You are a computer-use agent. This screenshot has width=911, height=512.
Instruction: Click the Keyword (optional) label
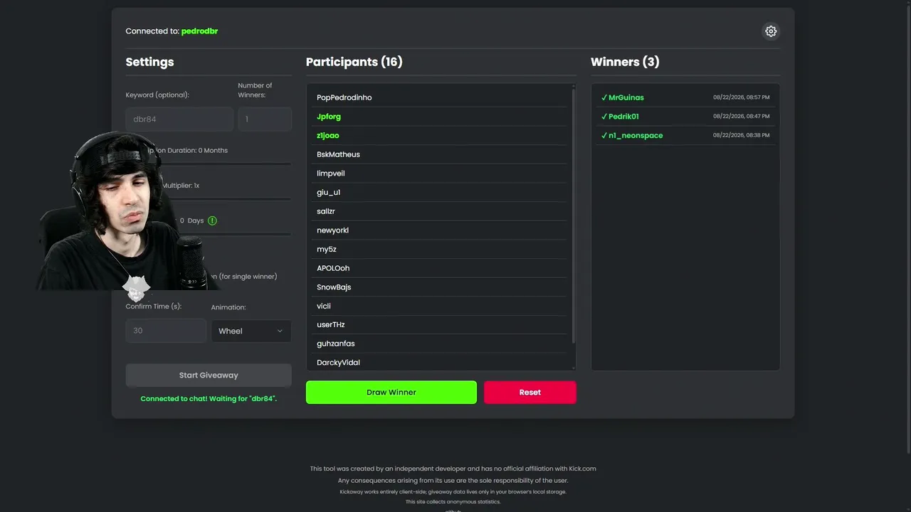point(157,95)
